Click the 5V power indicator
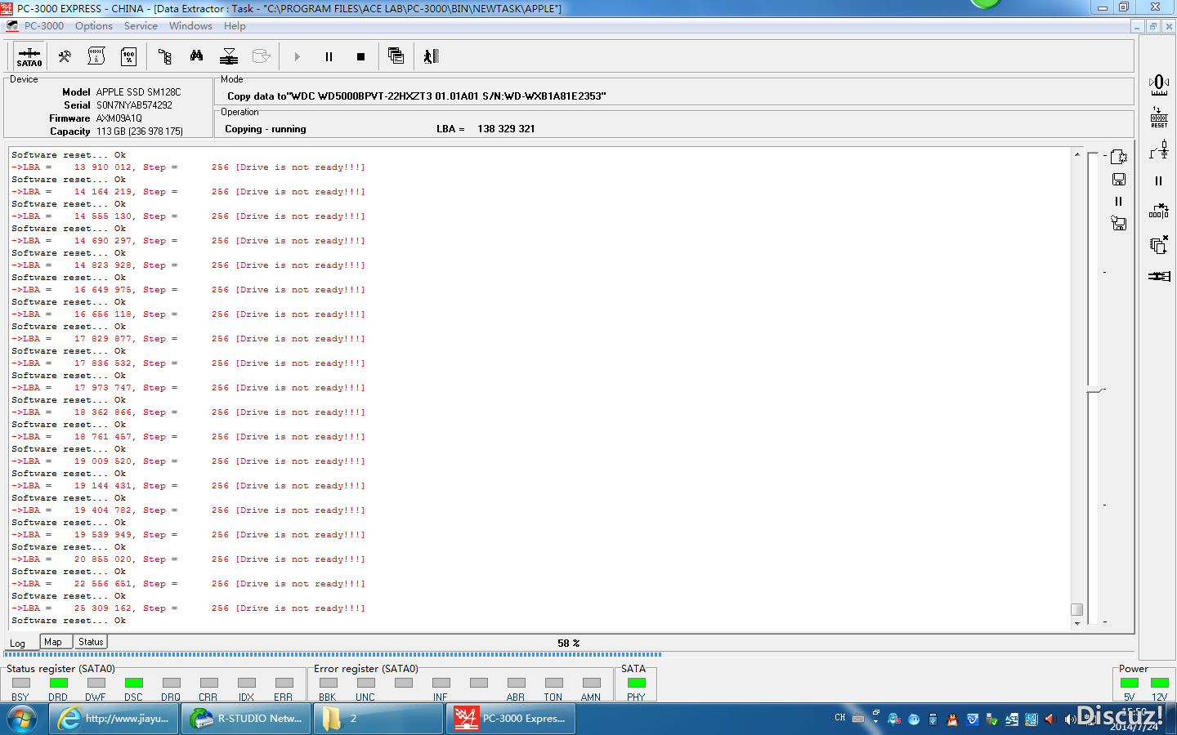Image resolution: width=1177 pixels, height=735 pixels. click(x=1130, y=683)
